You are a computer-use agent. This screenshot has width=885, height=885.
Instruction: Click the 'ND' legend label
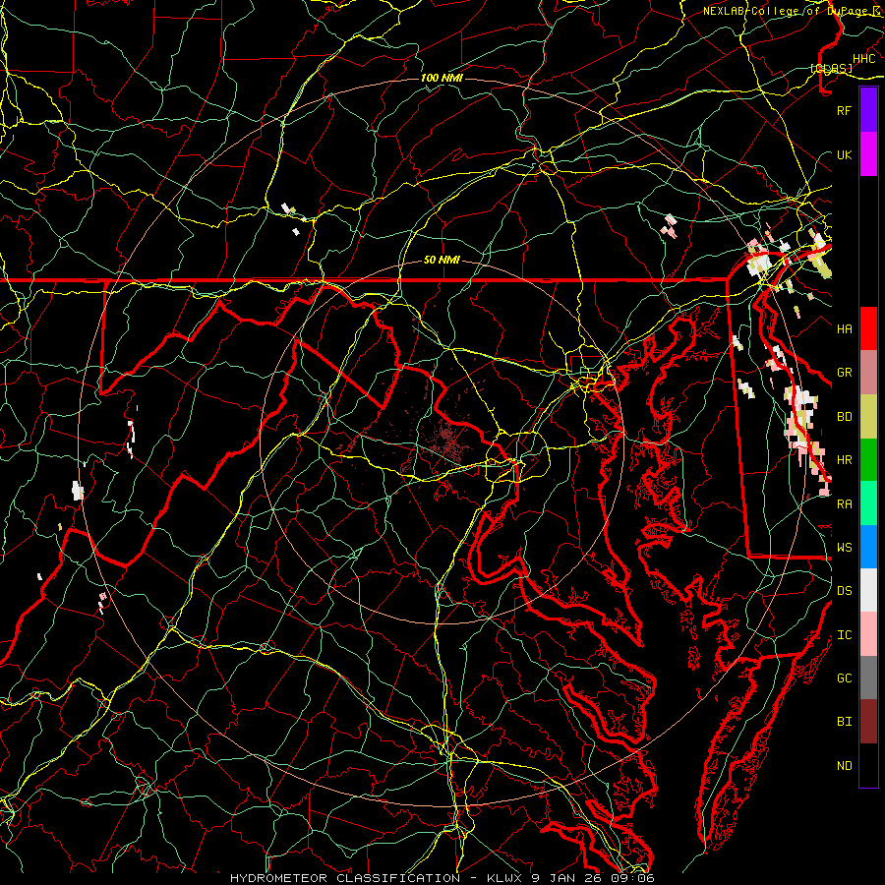(844, 765)
